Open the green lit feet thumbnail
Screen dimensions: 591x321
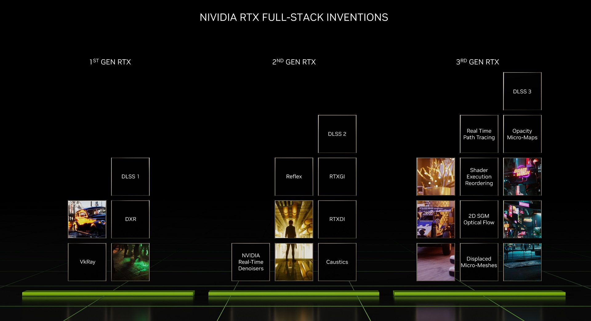(x=130, y=262)
